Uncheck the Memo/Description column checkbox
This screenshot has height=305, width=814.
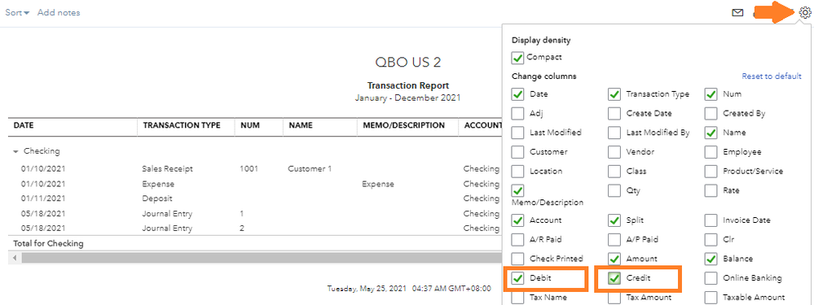click(x=517, y=190)
